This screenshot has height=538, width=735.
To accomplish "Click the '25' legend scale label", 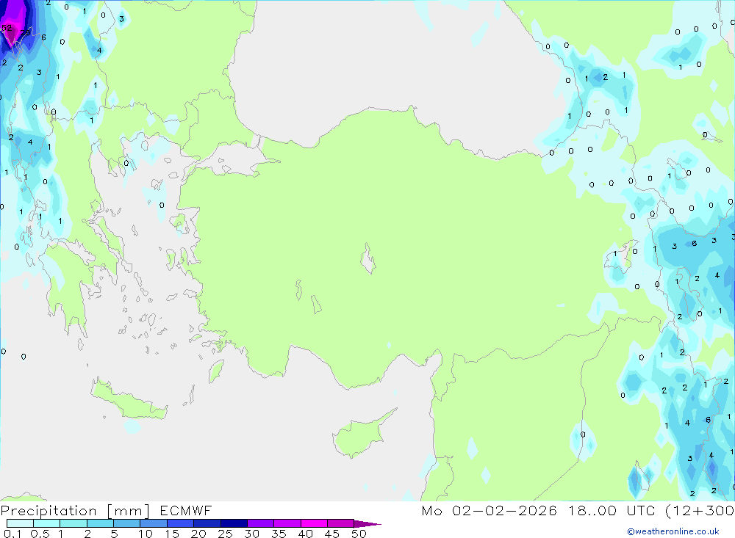I will [x=225, y=534].
